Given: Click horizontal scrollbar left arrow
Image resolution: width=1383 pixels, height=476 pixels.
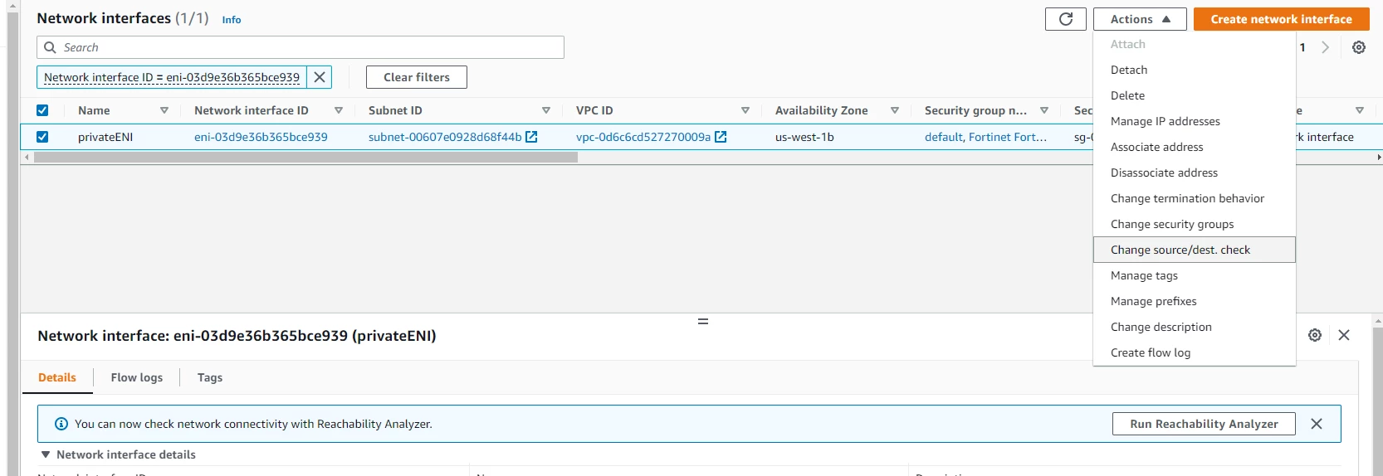Looking at the screenshot, I should (27, 157).
